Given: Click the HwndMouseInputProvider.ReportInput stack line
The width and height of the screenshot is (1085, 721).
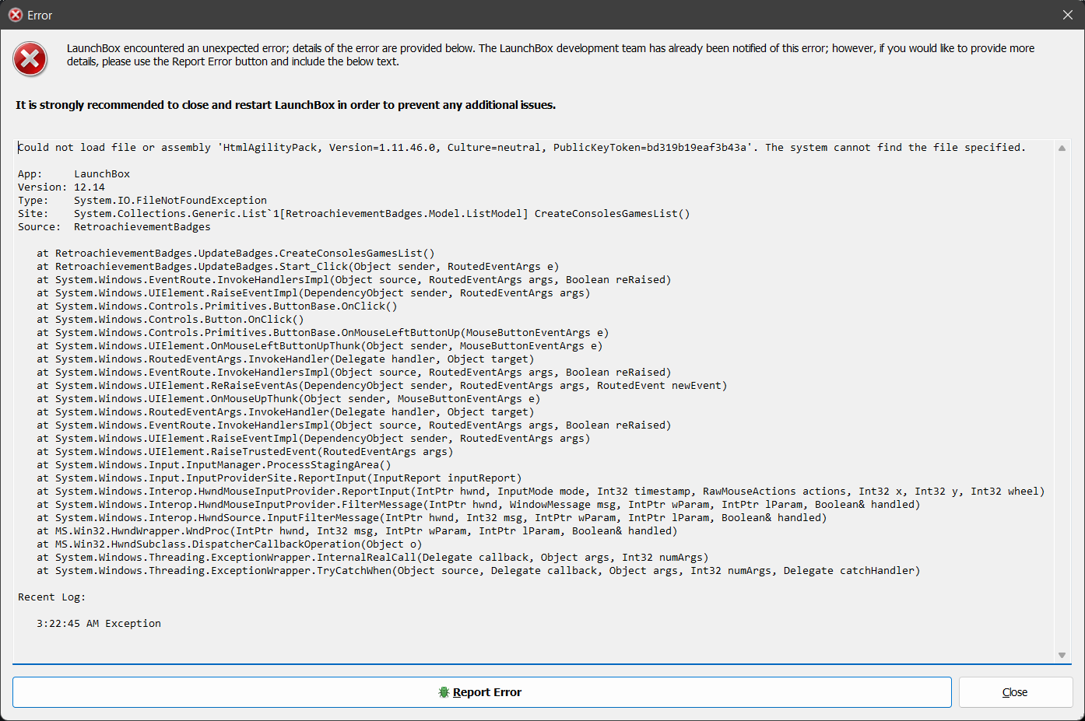Looking at the screenshot, I should coord(541,491).
